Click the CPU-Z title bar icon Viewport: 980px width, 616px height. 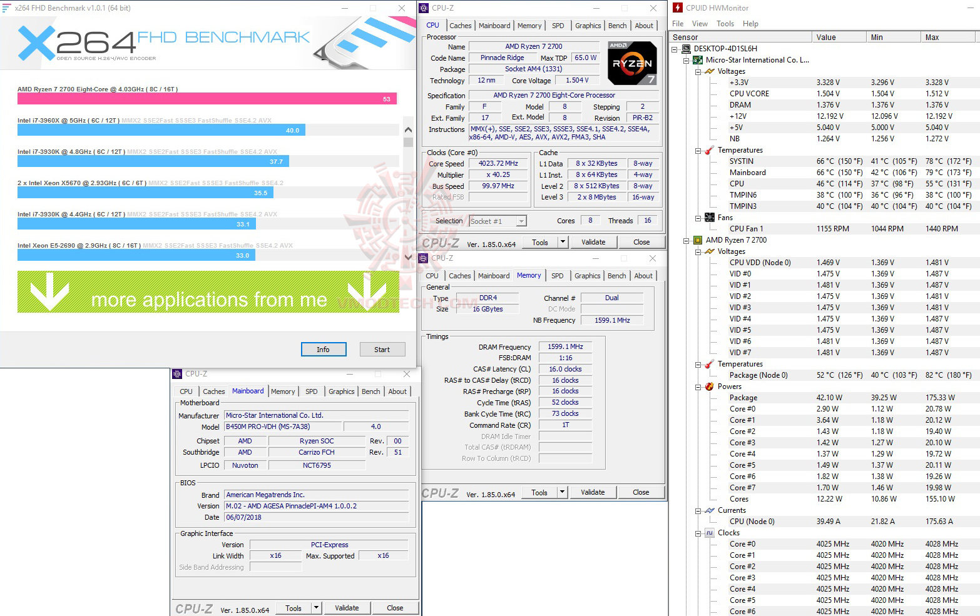click(425, 8)
